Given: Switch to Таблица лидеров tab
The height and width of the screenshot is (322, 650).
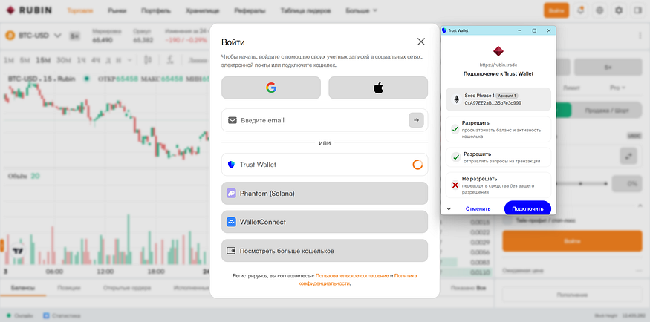Looking at the screenshot, I should point(305,11).
